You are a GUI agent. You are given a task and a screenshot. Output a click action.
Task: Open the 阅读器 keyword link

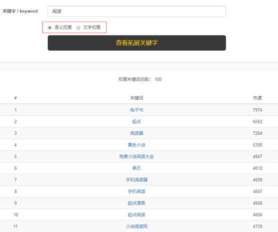136,133
